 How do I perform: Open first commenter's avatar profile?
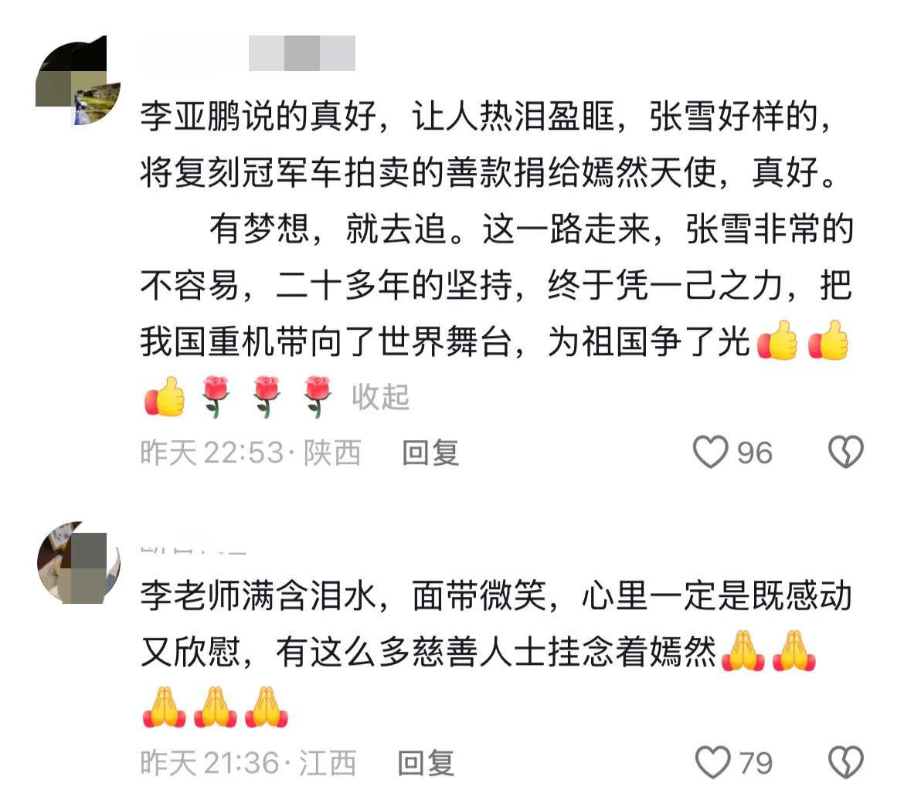[x=78, y=80]
